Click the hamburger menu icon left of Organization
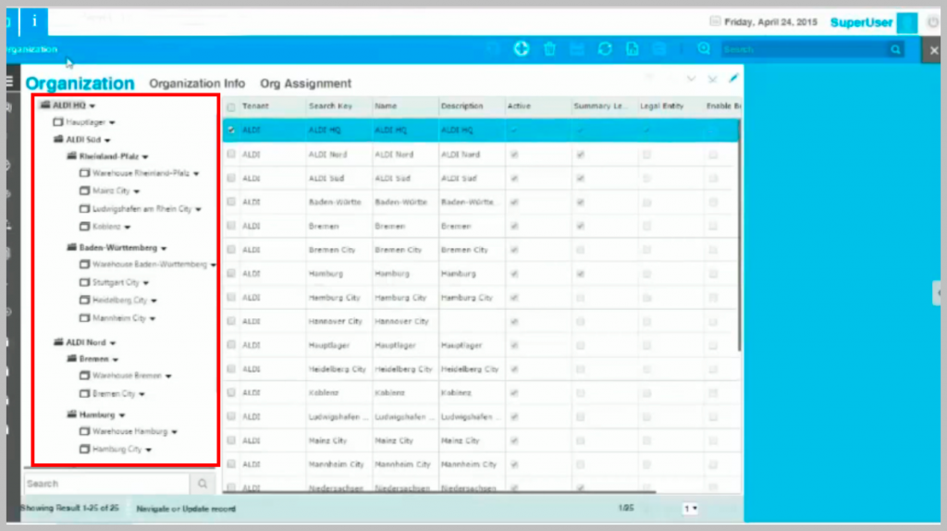The image size is (947, 531). 9,81
